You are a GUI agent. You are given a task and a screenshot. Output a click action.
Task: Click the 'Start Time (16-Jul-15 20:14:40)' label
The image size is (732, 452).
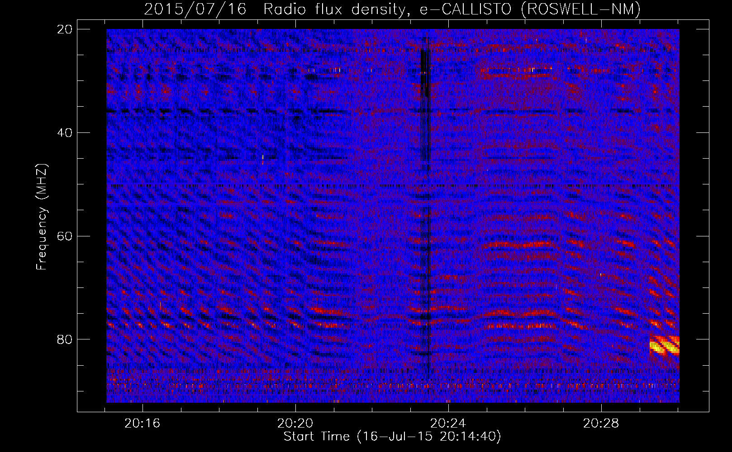[392, 437]
